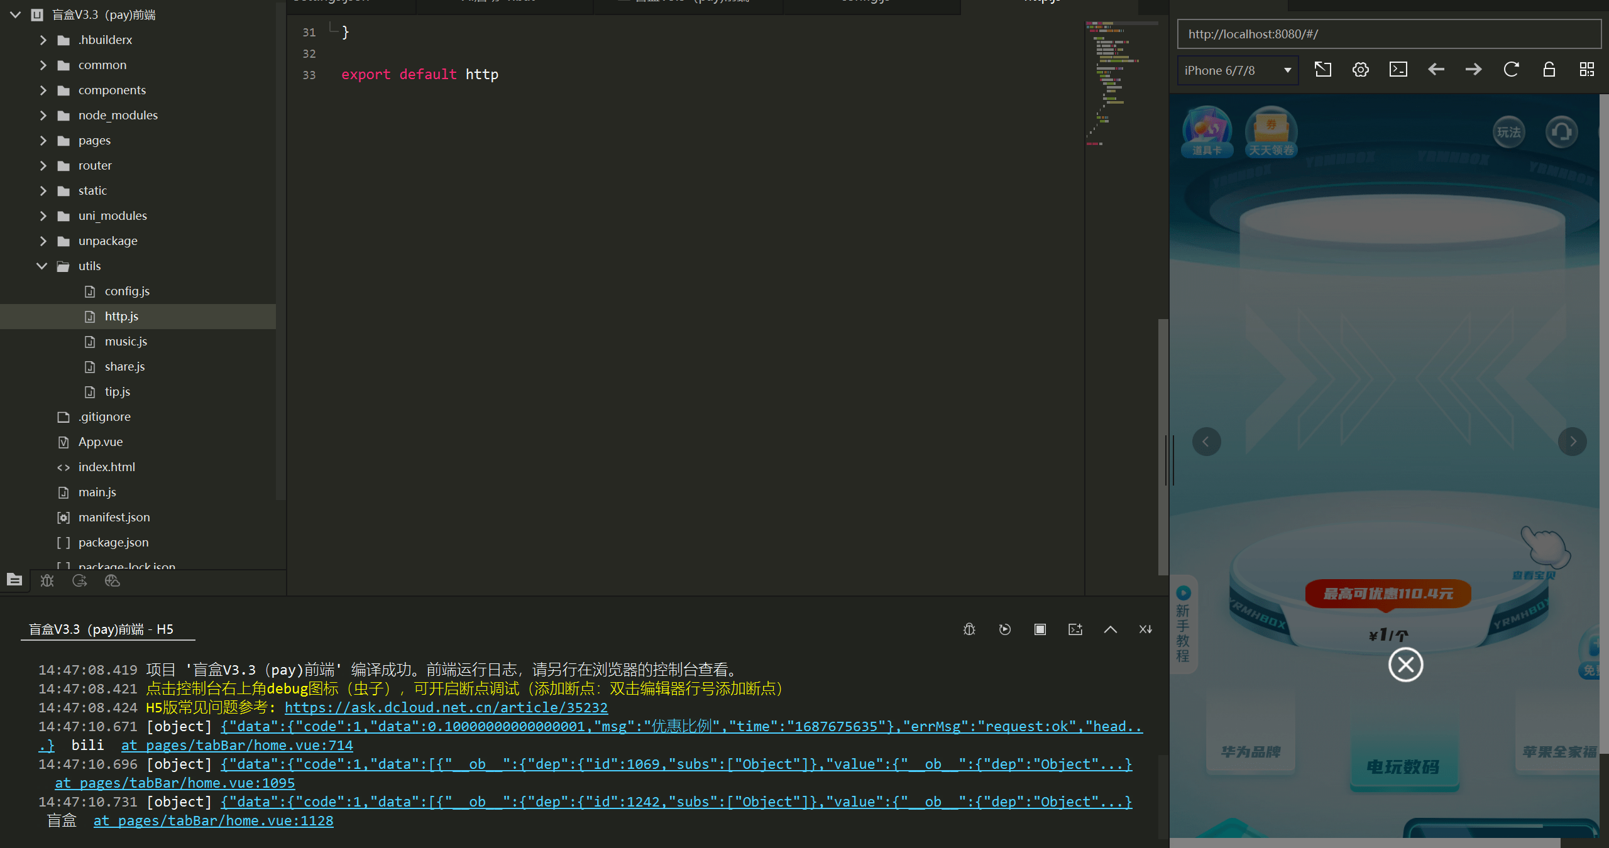Open the ask.dcloud.net.cn article link
1609x848 pixels.
[x=446, y=707]
